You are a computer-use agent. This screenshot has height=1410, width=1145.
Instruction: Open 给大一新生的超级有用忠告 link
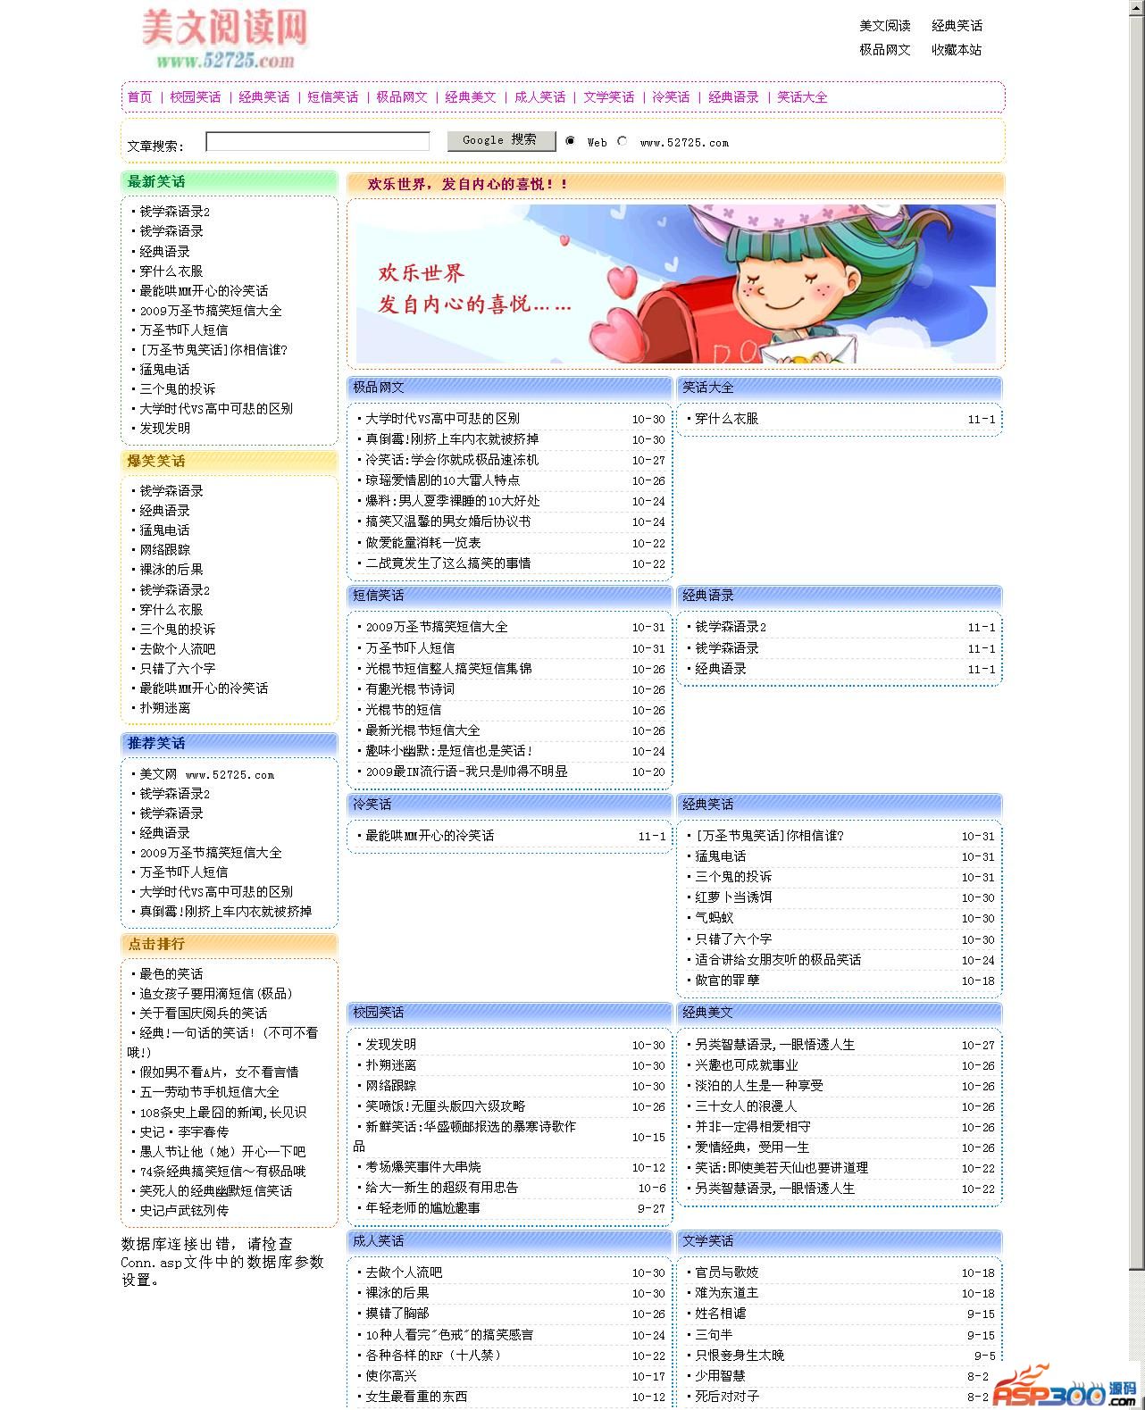[x=441, y=1188]
